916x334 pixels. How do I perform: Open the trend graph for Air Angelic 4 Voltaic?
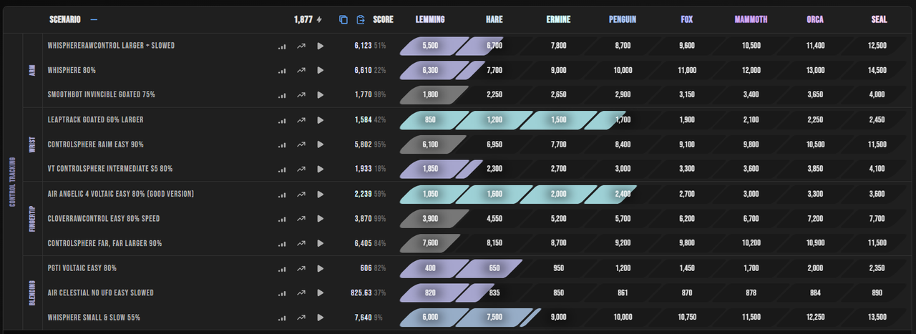click(301, 194)
